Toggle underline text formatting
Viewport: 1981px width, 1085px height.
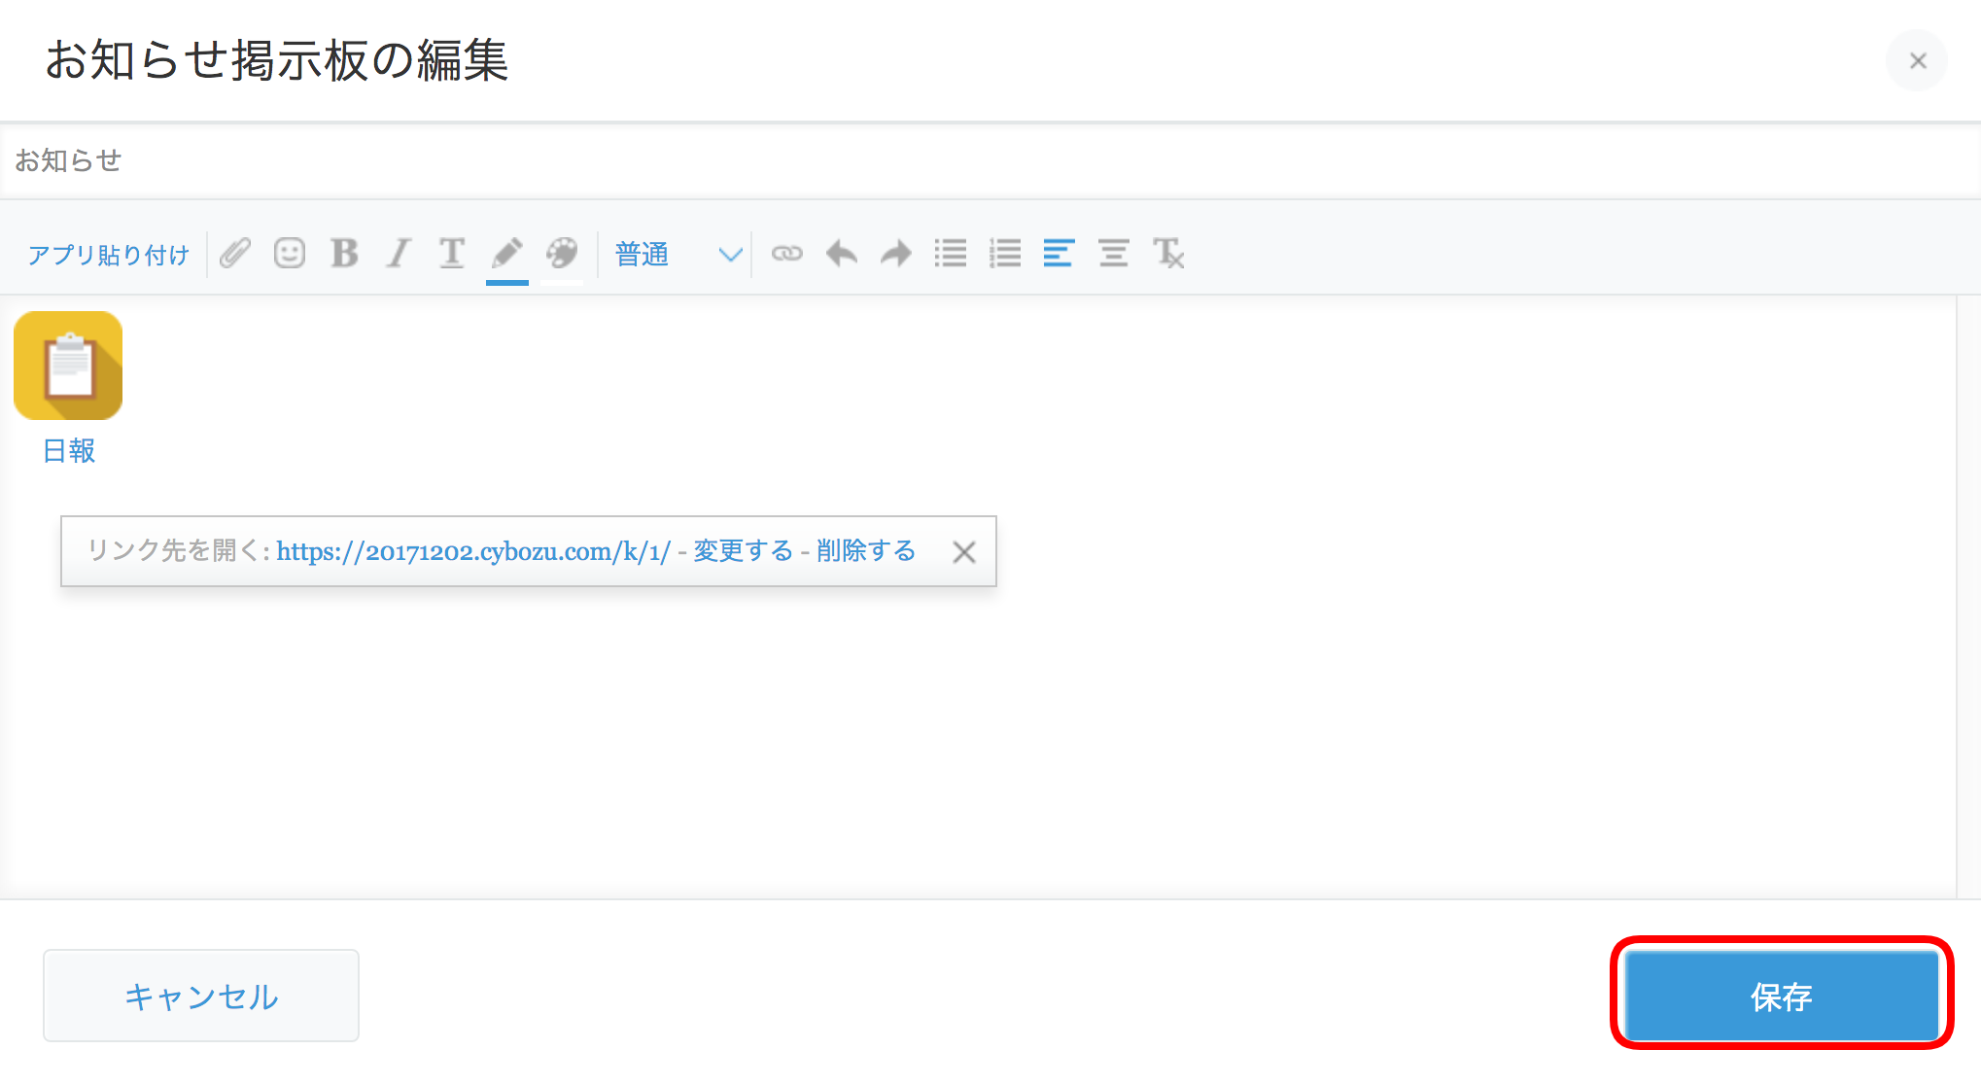tap(452, 254)
